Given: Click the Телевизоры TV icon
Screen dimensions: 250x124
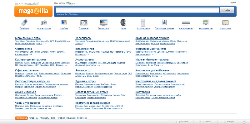Looking at the screenshot, I should pos(103,22).
